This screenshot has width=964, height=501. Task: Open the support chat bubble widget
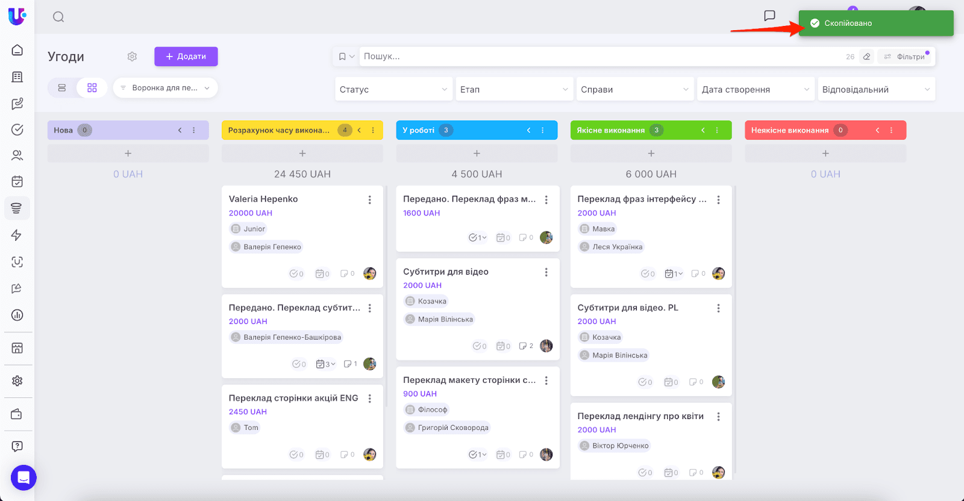pos(23,478)
